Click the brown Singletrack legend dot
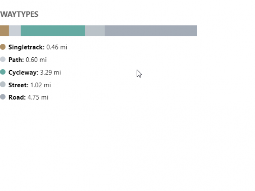The image size is (255, 191). 3,47
